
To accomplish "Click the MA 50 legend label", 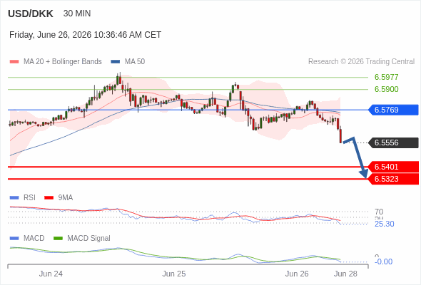I will [x=135, y=61].
